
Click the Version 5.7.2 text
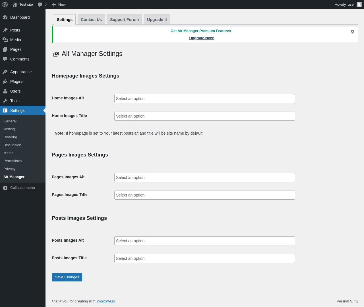(x=348, y=301)
